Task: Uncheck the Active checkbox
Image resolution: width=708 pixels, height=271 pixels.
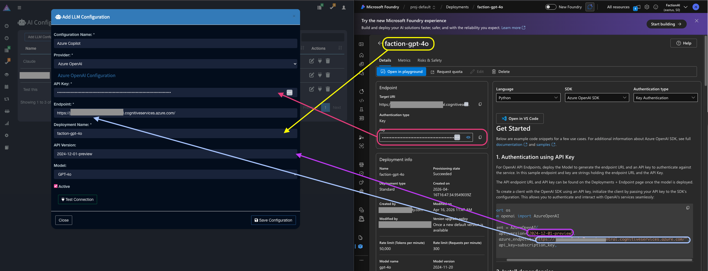Action: coord(56,186)
